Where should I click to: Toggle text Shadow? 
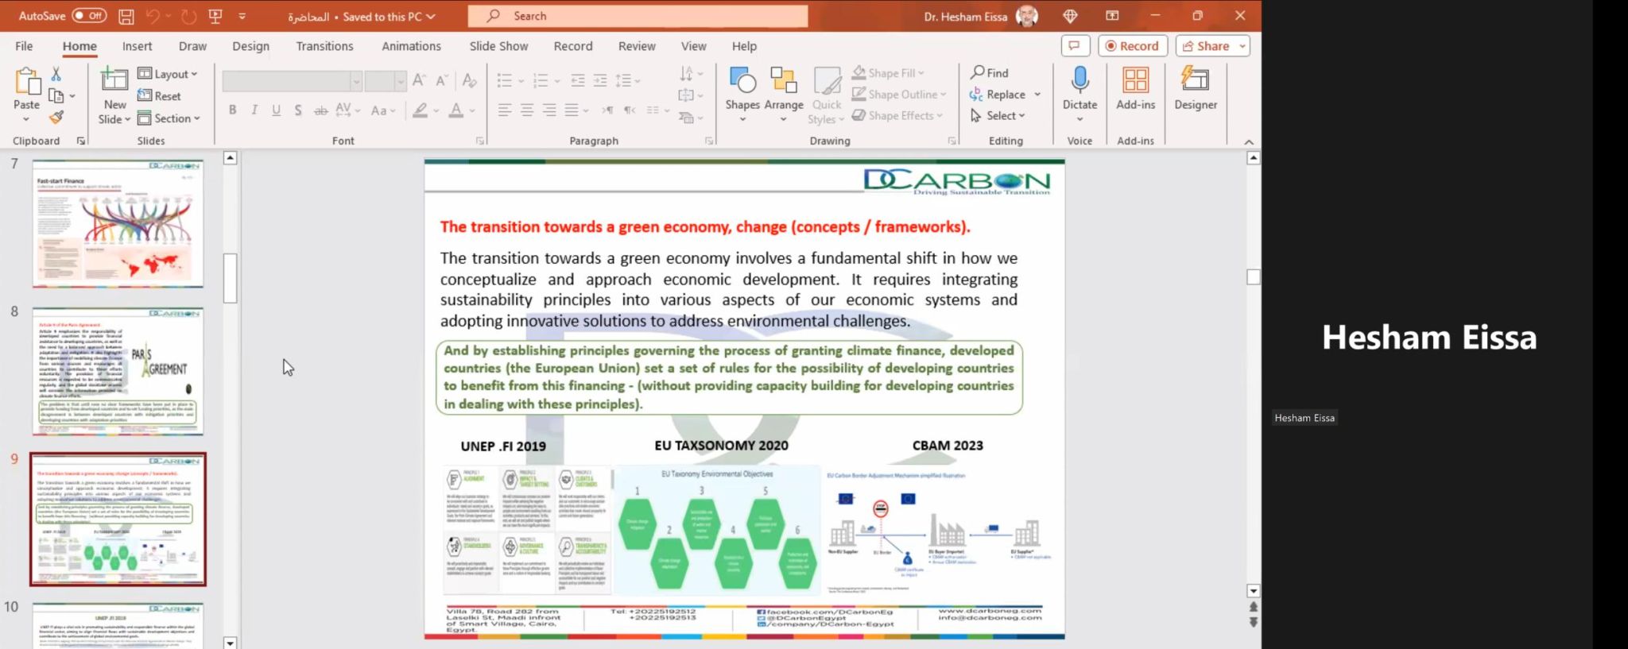click(298, 110)
